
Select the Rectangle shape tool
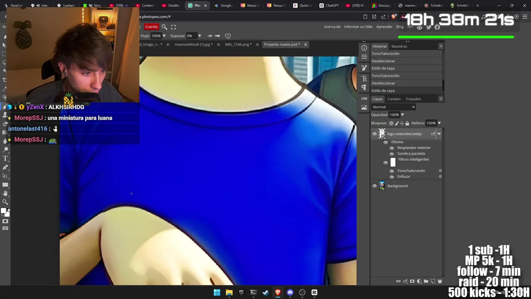point(5,185)
